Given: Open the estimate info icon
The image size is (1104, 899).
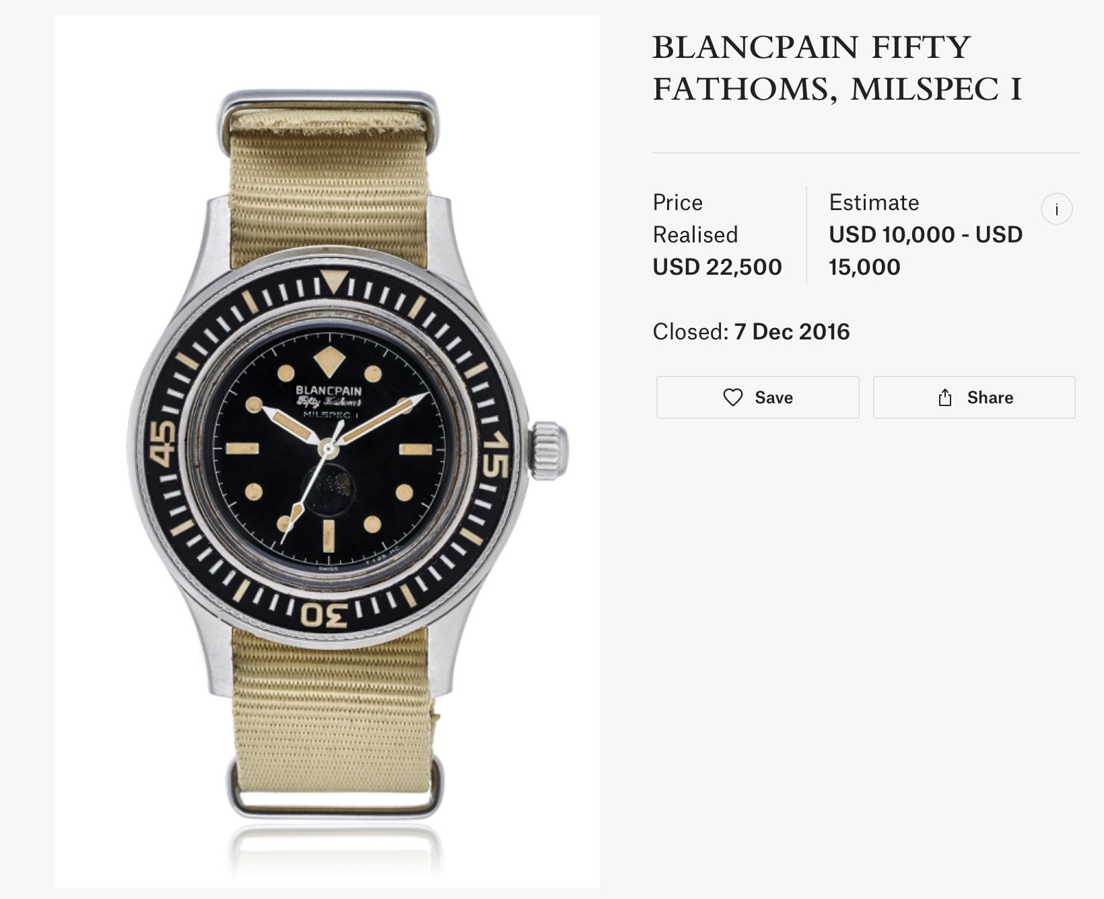Looking at the screenshot, I should click(1056, 209).
